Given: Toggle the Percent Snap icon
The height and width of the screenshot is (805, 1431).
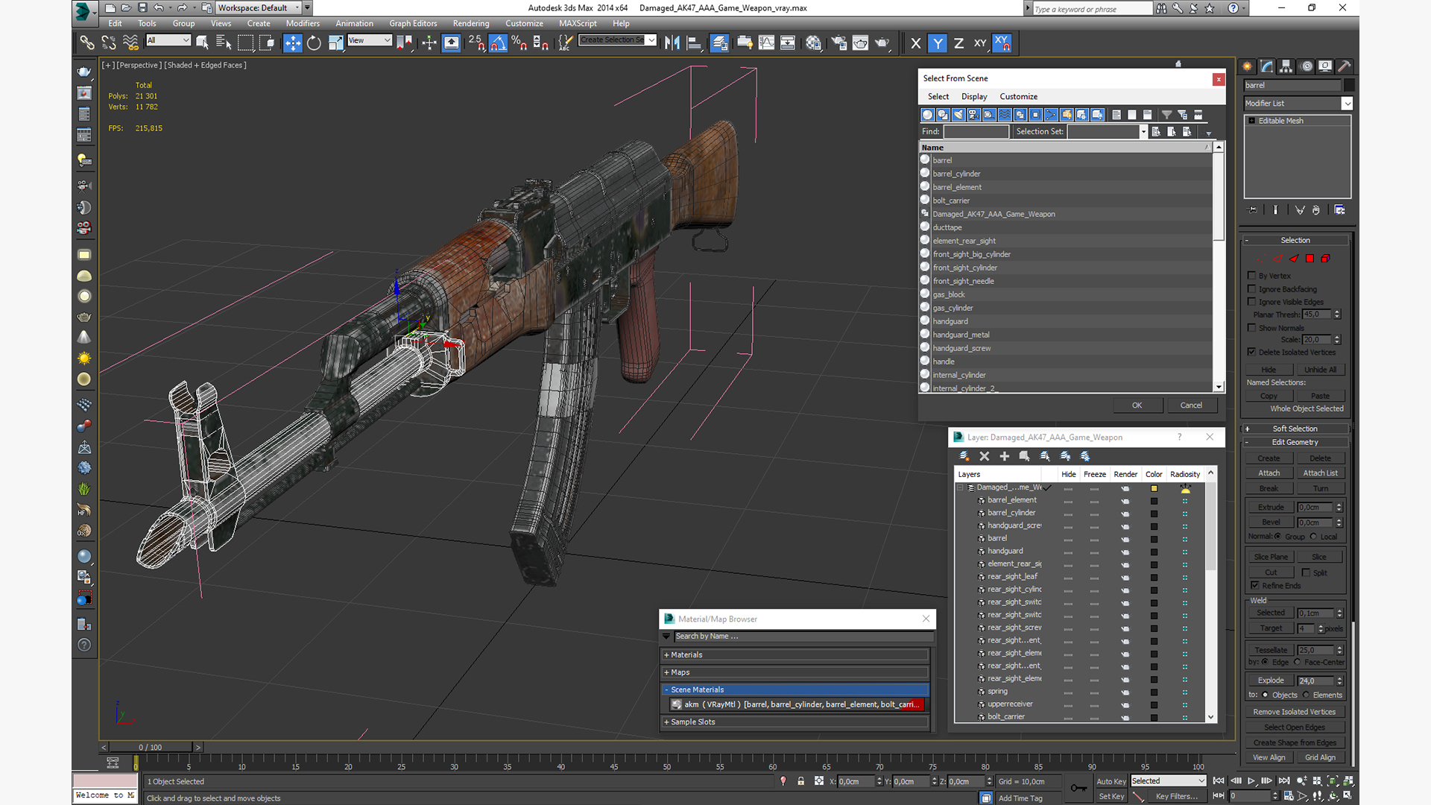Looking at the screenshot, I should tap(519, 43).
